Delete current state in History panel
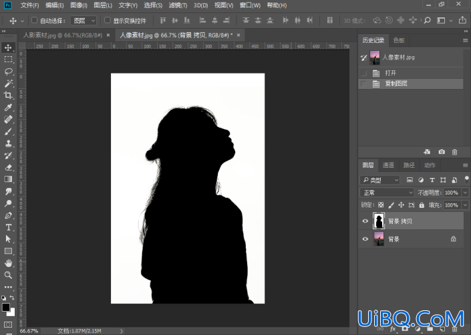 coord(454,152)
